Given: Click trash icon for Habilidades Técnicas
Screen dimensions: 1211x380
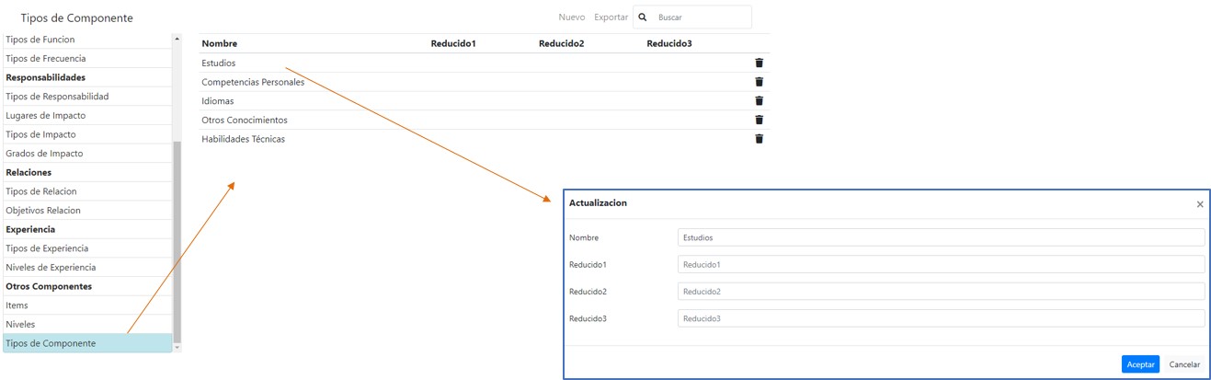Looking at the screenshot, I should pyautogui.click(x=759, y=139).
